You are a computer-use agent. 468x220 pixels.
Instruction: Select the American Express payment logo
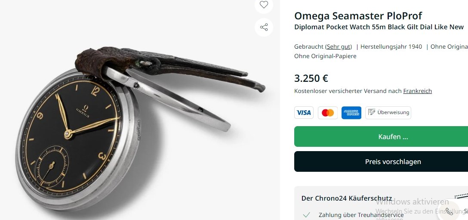tap(351, 113)
